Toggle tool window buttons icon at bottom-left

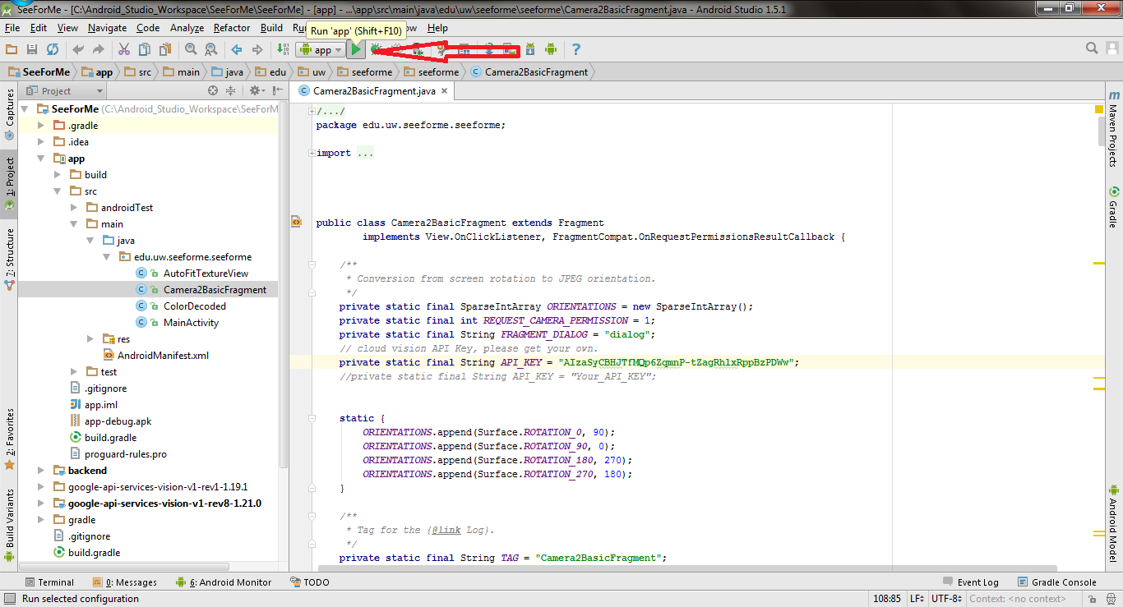click(x=8, y=599)
